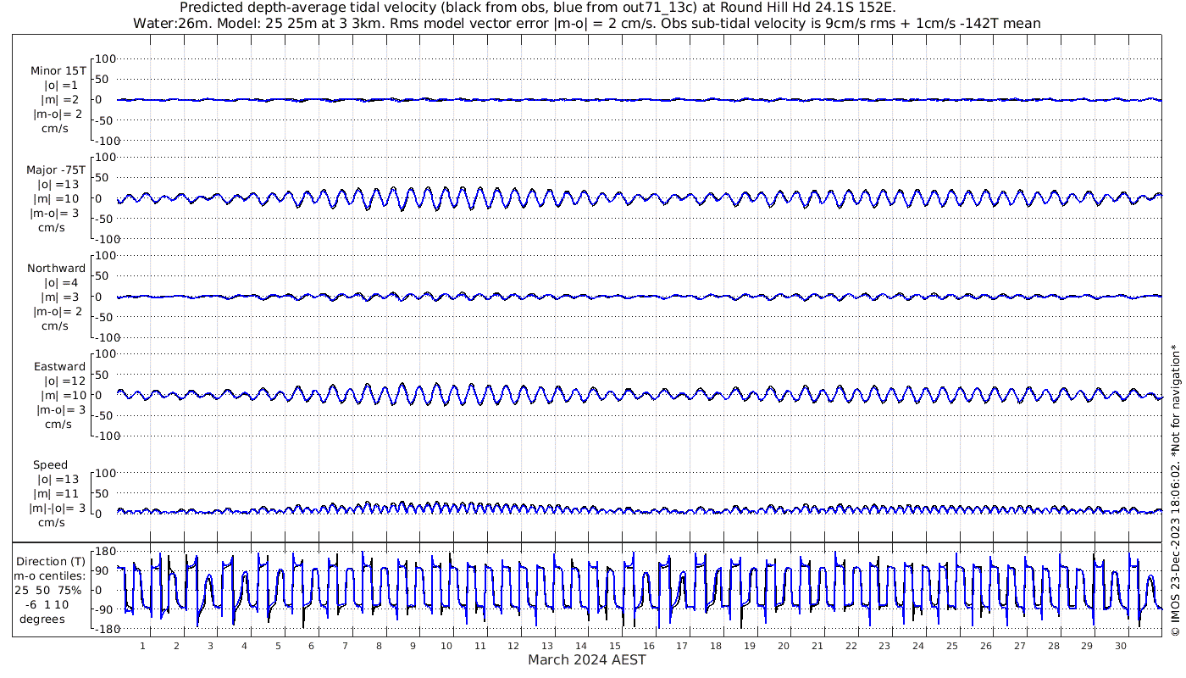Viewport: 1186px width, 678px height.
Task: Select the 'Direction (T)' panel label
Action: [x=52, y=562]
